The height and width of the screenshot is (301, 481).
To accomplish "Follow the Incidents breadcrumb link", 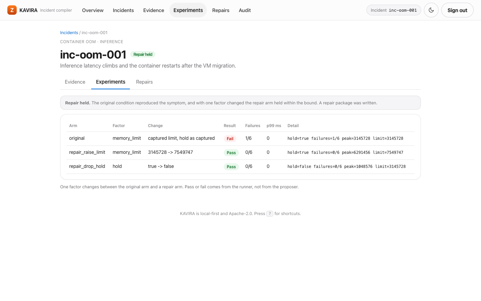I will (x=69, y=32).
